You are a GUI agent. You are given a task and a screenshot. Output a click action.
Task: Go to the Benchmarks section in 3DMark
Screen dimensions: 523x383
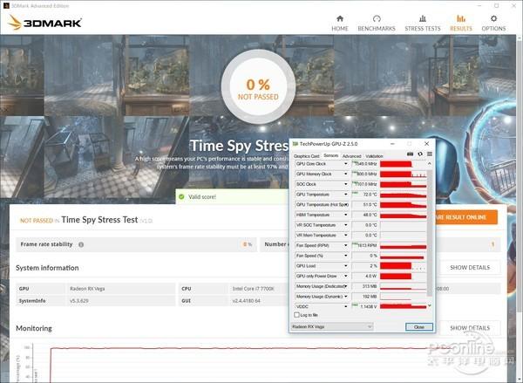(x=377, y=23)
